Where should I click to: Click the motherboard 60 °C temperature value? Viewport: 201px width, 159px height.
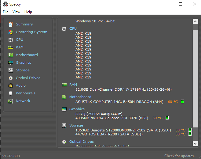(173, 102)
